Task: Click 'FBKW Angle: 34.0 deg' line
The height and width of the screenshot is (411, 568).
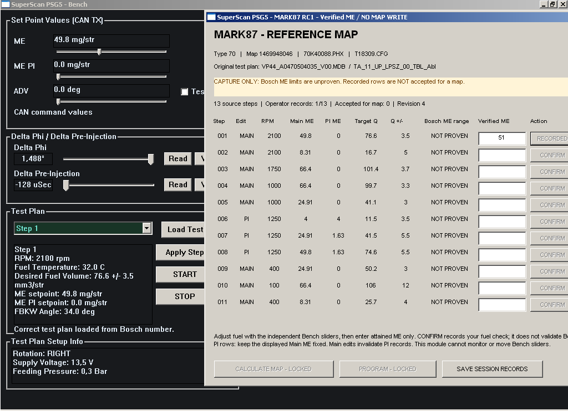Action: point(54,311)
